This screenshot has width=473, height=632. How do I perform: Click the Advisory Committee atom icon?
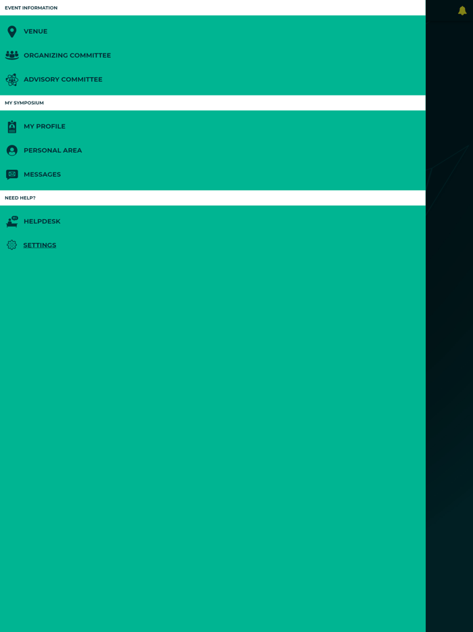click(12, 79)
